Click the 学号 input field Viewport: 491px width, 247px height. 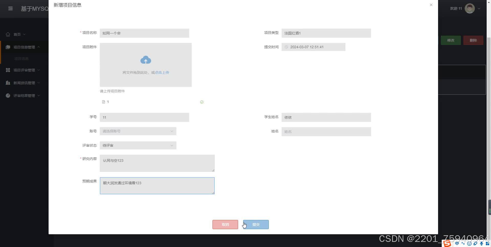pyautogui.click(x=144, y=117)
